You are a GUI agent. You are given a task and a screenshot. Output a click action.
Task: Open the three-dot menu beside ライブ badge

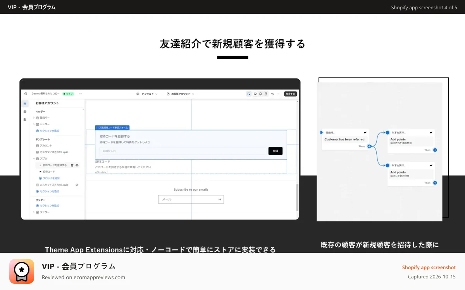click(81, 94)
